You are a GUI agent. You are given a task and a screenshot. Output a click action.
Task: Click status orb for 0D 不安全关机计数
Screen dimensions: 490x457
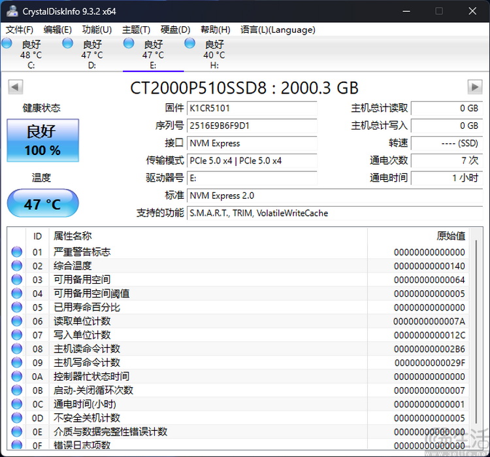tap(16, 418)
